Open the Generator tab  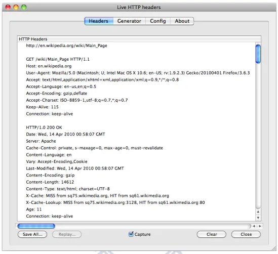(x=129, y=21)
